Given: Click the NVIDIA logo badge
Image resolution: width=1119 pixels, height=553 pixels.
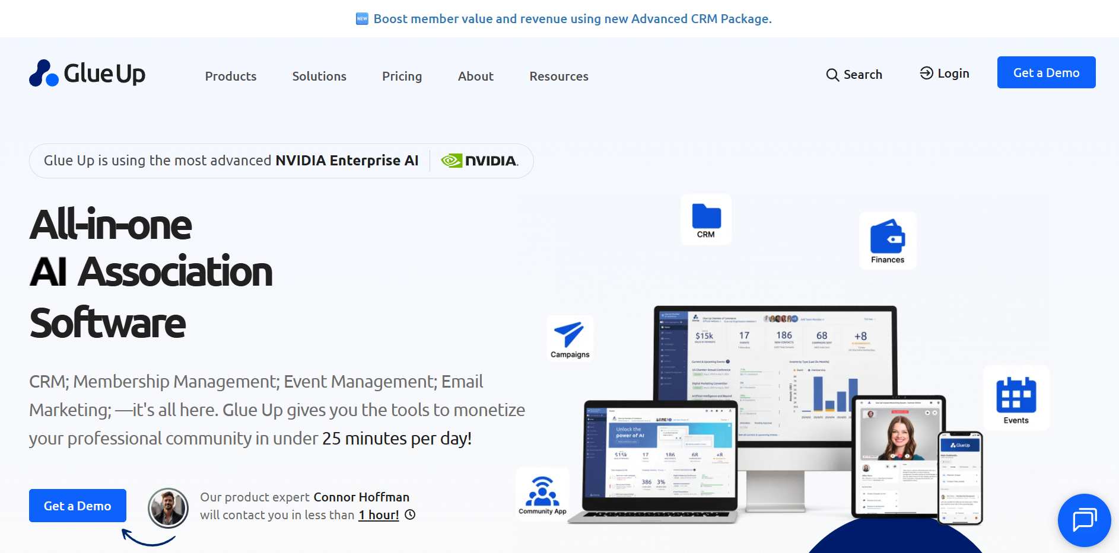Looking at the screenshot, I should tap(479, 161).
